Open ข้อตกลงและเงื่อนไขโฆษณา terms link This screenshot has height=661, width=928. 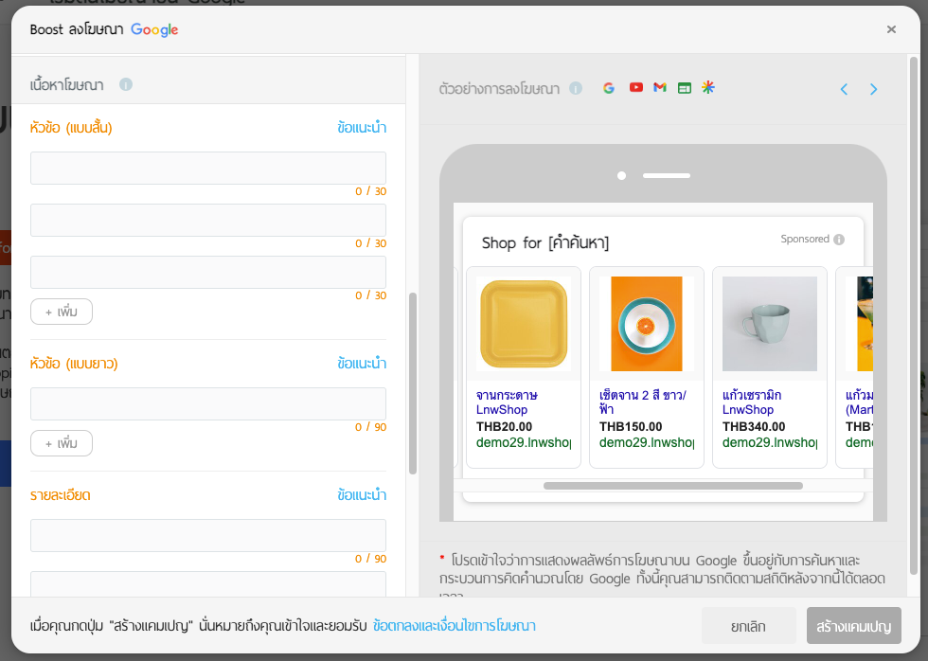pyautogui.click(x=455, y=626)
